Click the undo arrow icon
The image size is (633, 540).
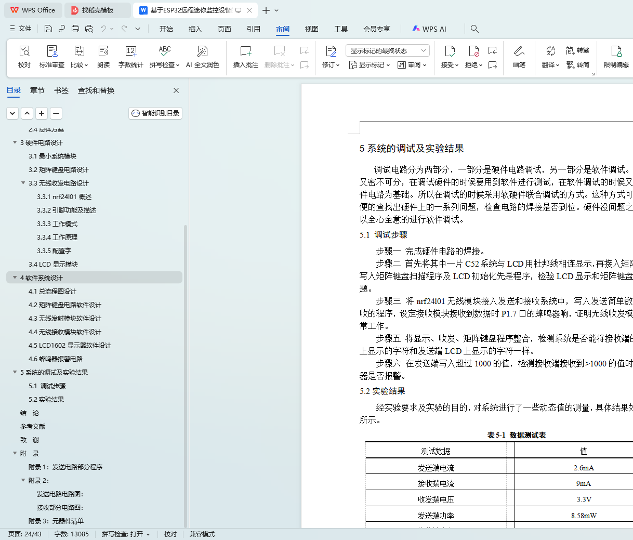tap(103, 29)
